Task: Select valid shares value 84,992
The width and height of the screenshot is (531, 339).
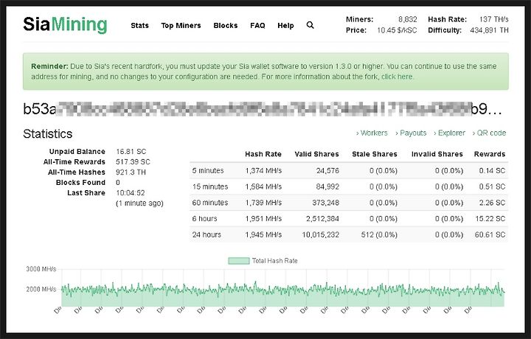Action: [327, 186]
